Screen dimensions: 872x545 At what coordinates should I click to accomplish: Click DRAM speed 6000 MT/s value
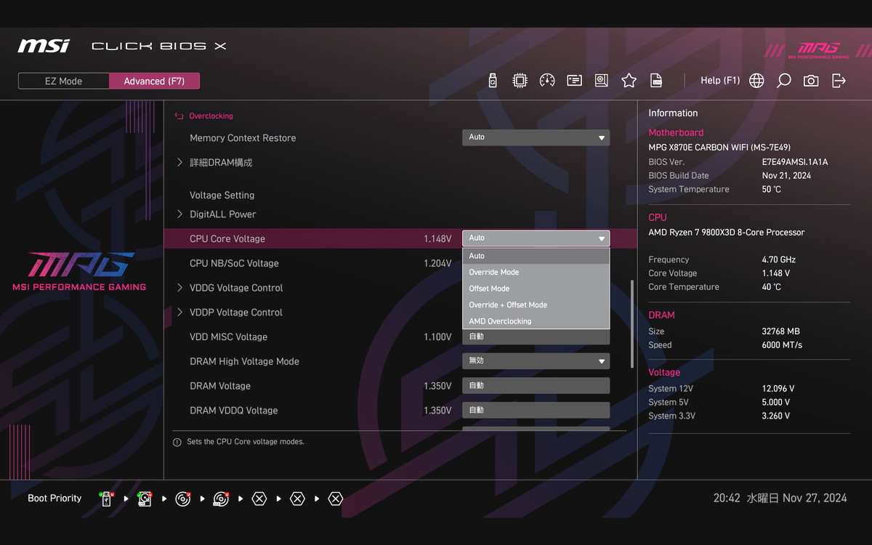782,345
